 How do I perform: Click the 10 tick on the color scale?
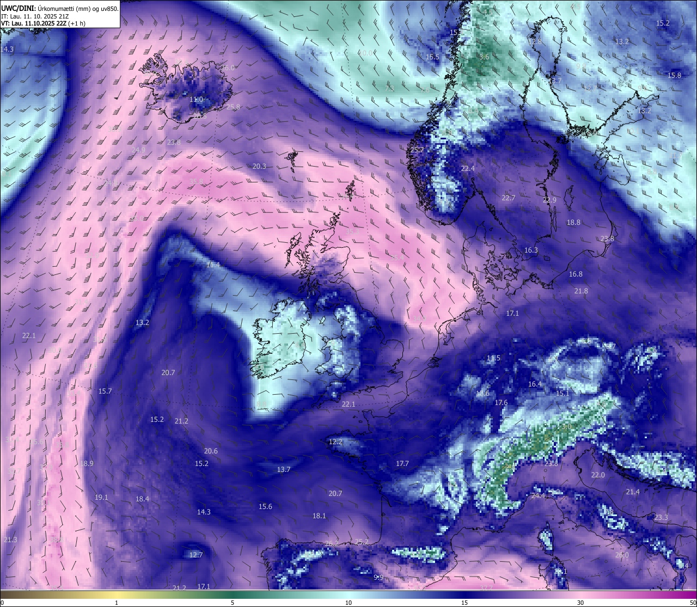[348, 603]
